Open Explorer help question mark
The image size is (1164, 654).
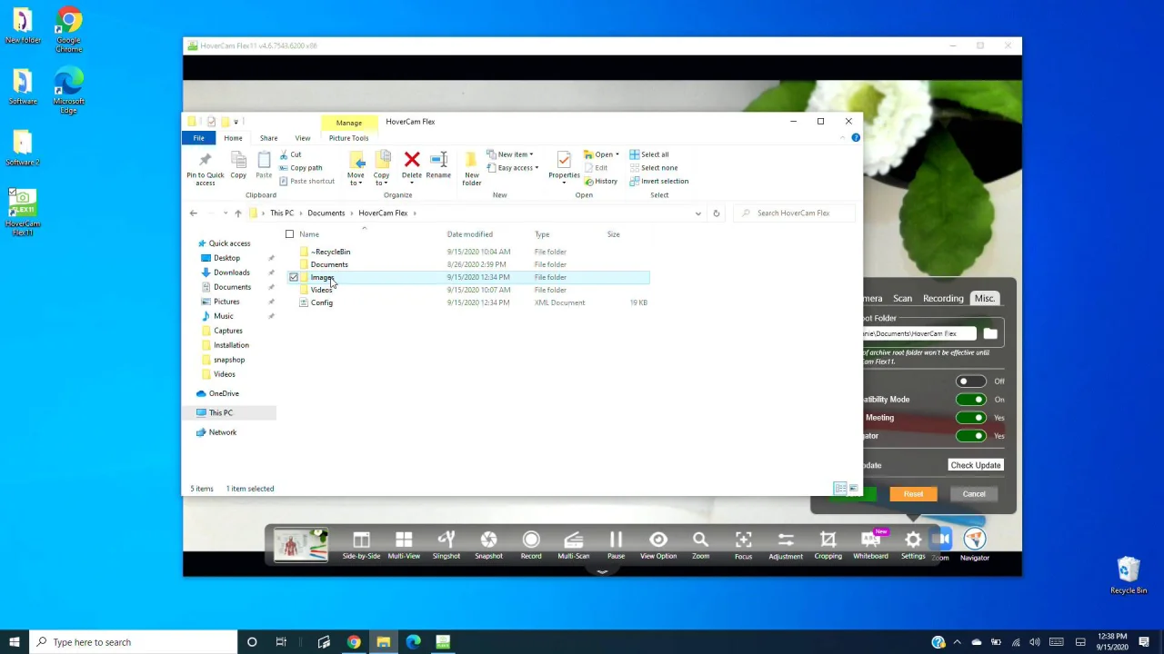tap(856, 138)
